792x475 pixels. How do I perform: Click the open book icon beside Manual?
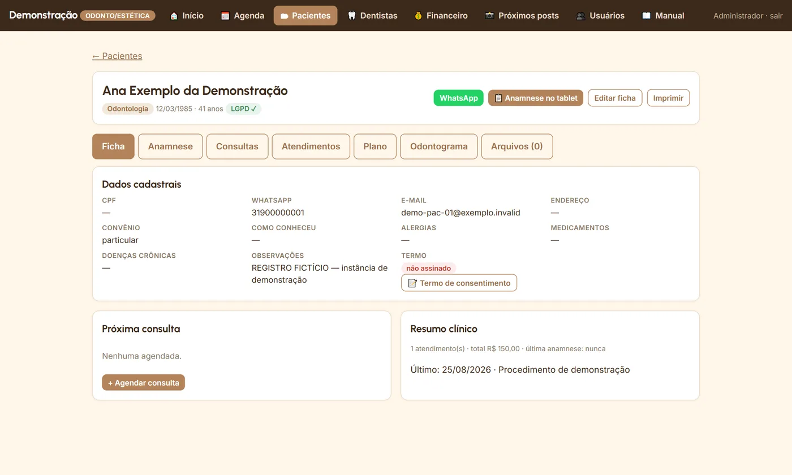pyautogui.click(x=647, y=16)
